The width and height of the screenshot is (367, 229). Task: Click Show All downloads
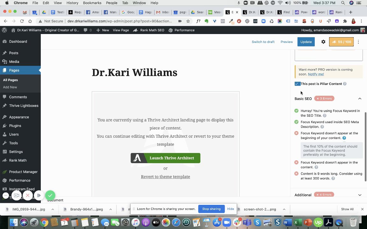click(x=347, y=209)
